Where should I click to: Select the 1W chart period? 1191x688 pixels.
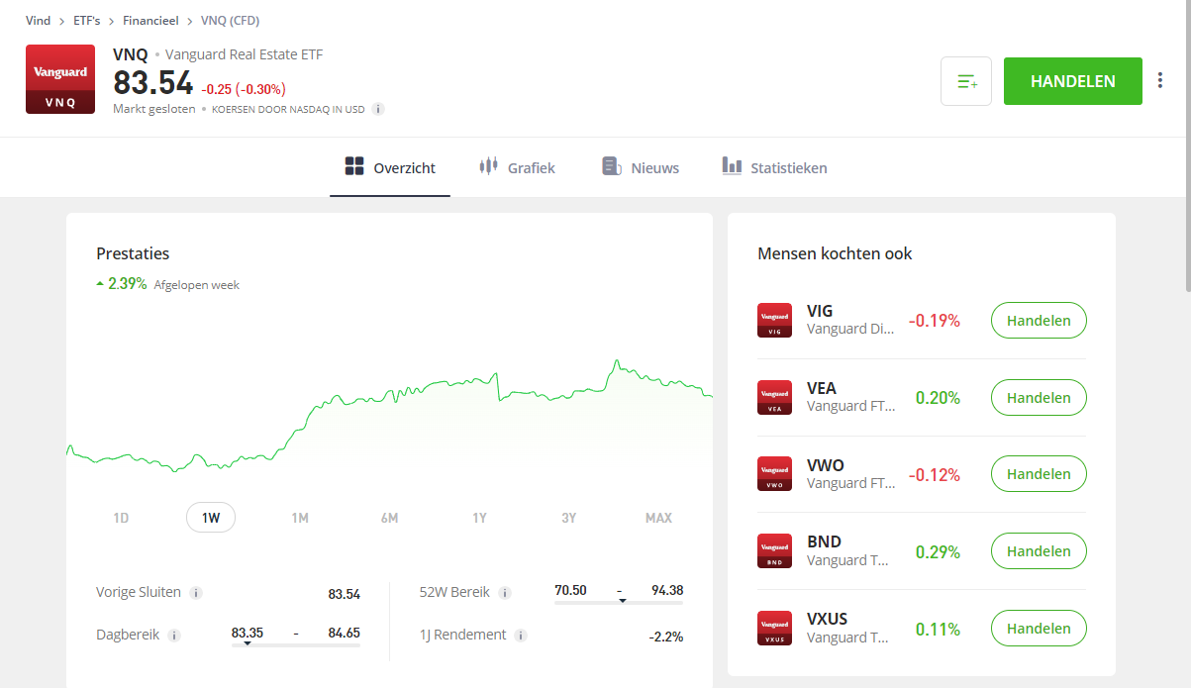click(211, 518)
